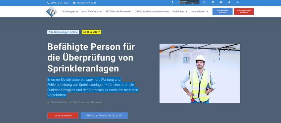
Task: Open 573 TABs der Feuerwehr menu item
Action: coord(118,12)
